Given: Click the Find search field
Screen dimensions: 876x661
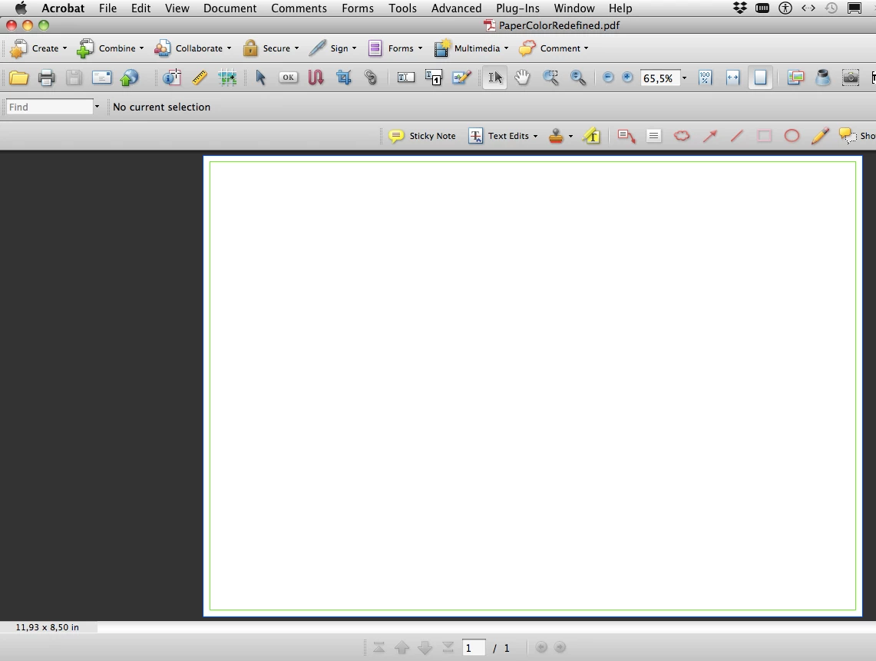Looking at the screenshot, I should [49, 107].
